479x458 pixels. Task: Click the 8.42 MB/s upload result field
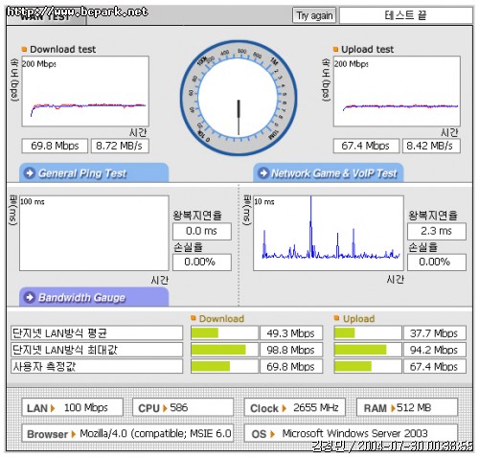point(431,146)
